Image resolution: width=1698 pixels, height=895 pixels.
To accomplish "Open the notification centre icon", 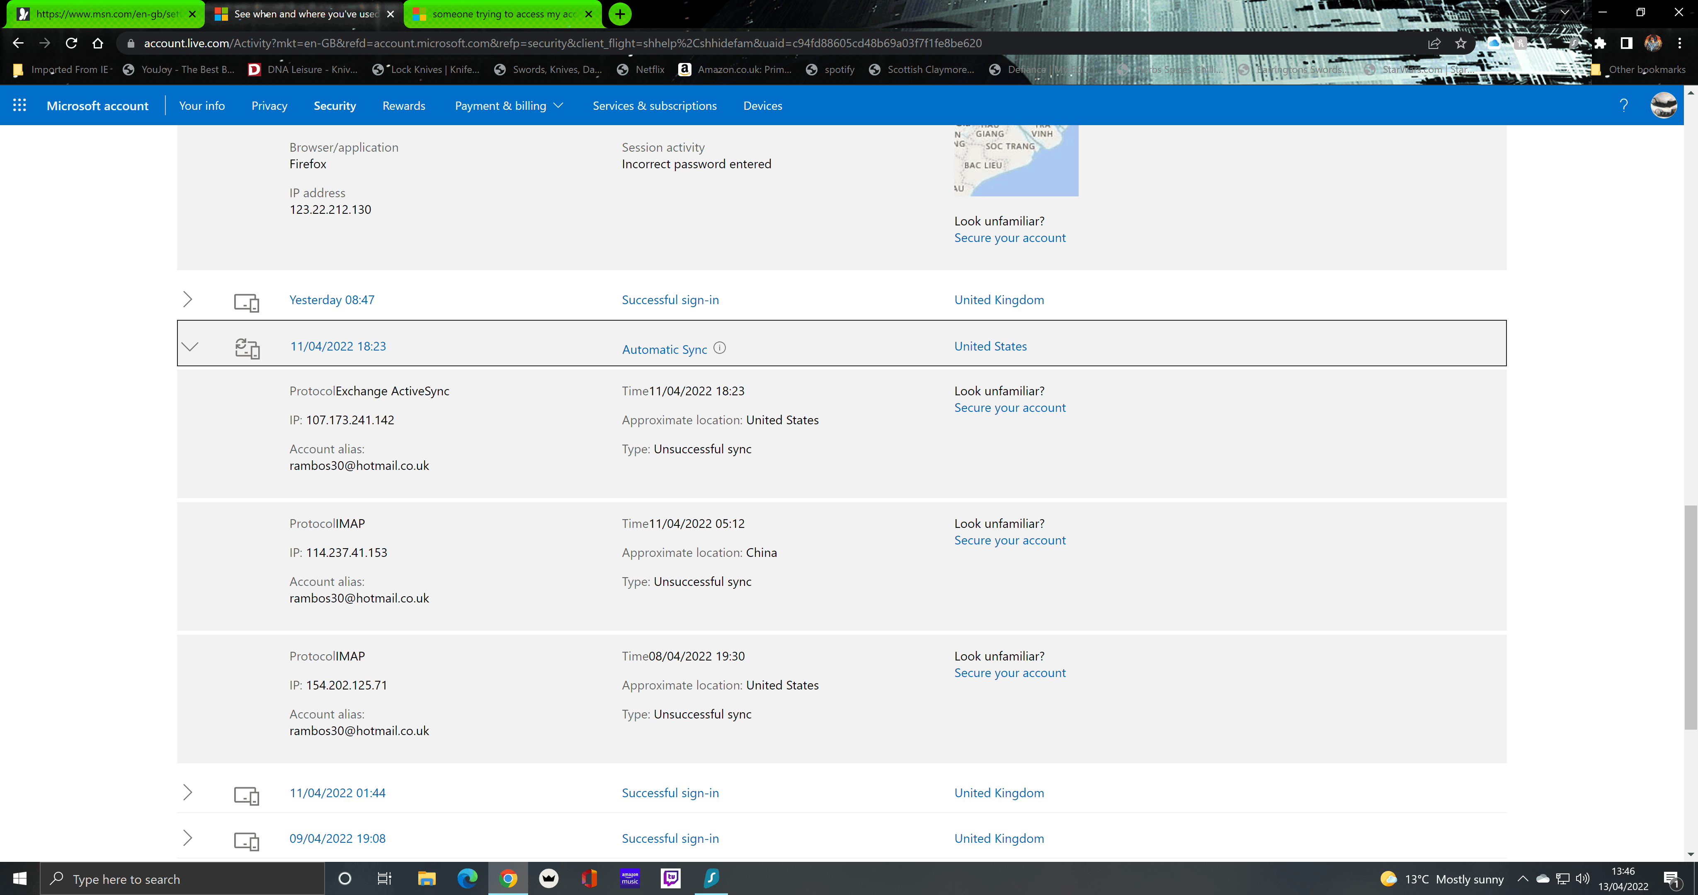I will [x=1671, y=878].
